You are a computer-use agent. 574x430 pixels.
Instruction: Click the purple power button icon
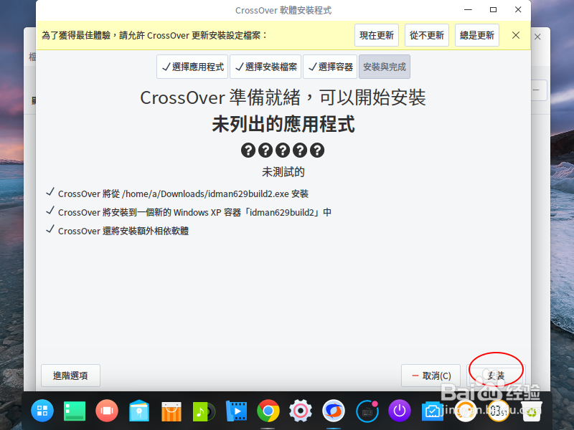pos(400,411)
